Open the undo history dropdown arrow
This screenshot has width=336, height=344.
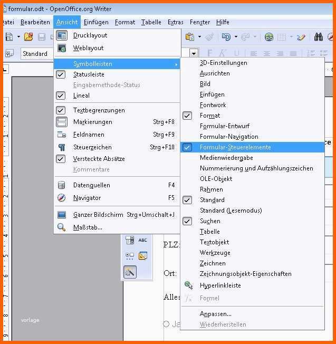click(x=236, y=36)
